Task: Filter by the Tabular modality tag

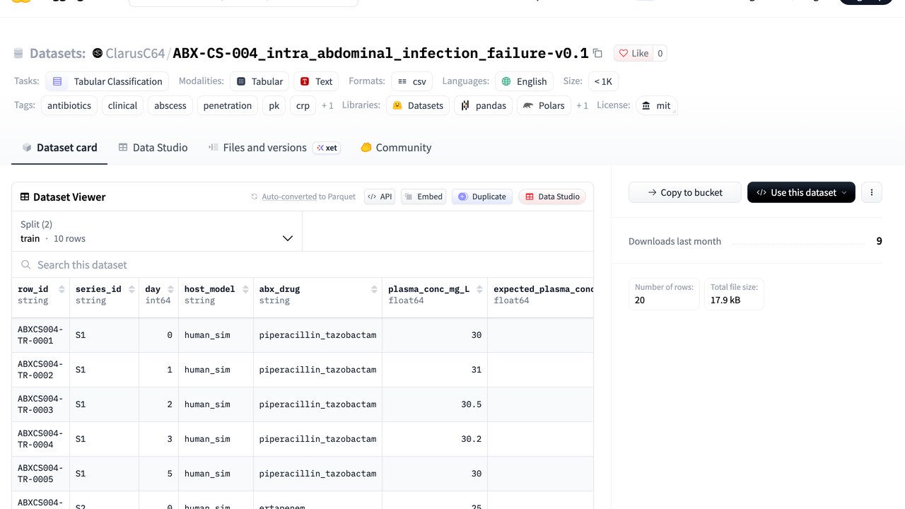Action: click(259, 81)
